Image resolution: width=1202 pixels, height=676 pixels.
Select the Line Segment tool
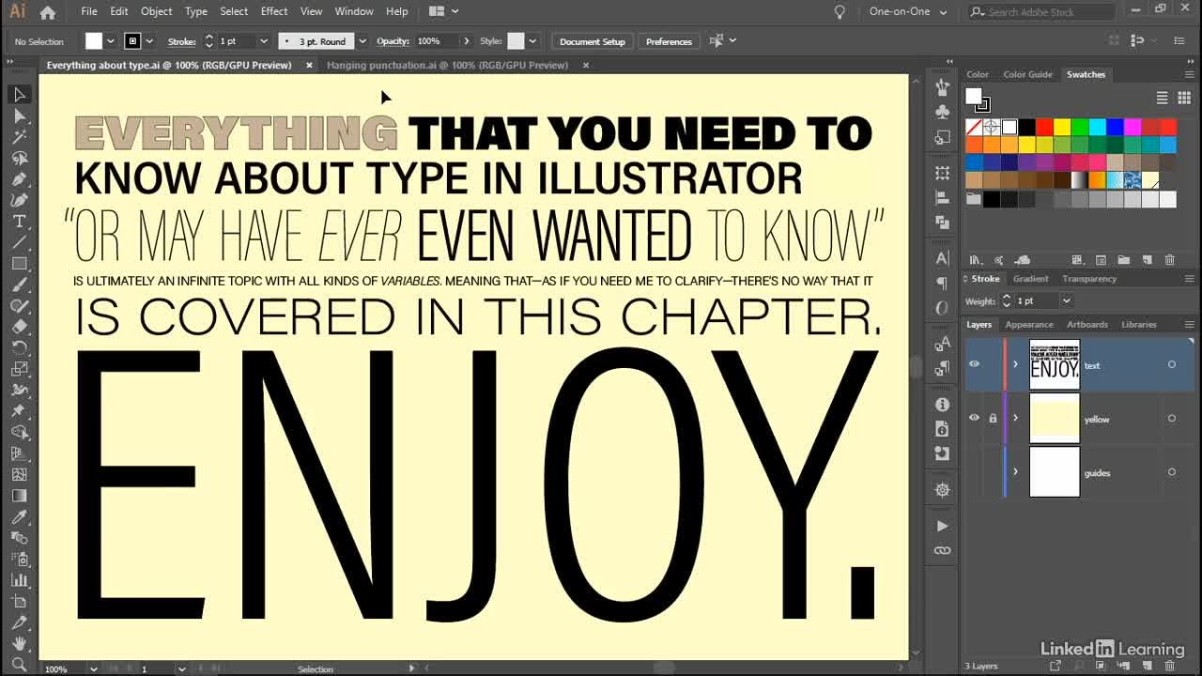[19, 242]
